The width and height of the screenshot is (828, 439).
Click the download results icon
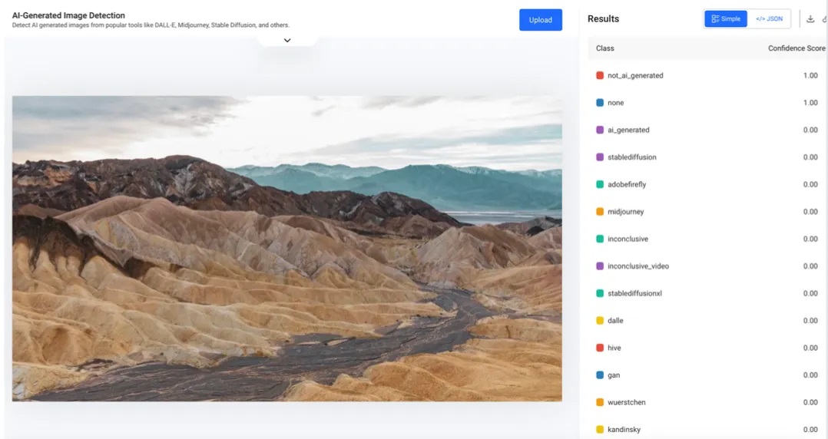[810, 19]
